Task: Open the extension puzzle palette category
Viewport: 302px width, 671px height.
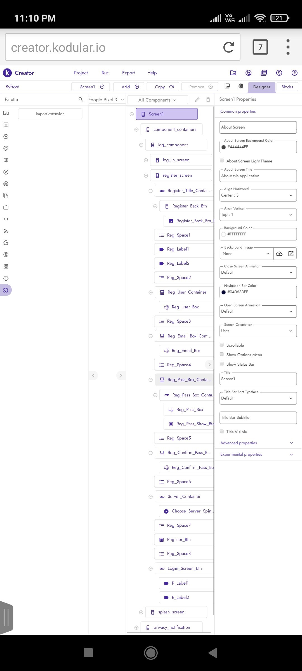Action: [x=6, y=290]
